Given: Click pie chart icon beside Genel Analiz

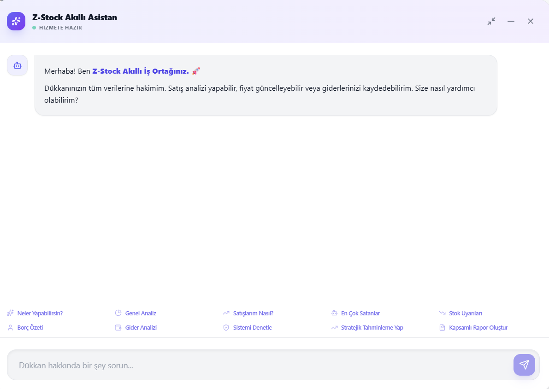Looking at the screenshot, I should pos(118,313).
